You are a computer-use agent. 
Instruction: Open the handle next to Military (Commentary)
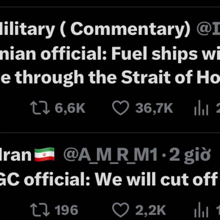click(208, 29)
